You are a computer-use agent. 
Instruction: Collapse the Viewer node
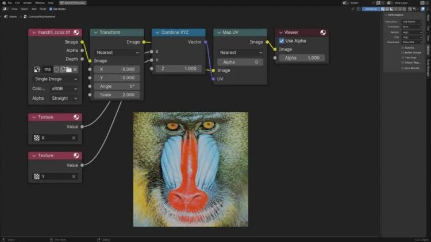pyautogui.click(x=280, y=32)
